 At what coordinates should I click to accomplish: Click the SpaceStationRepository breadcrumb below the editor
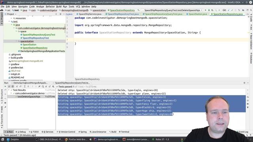click(x=87, y=79)
